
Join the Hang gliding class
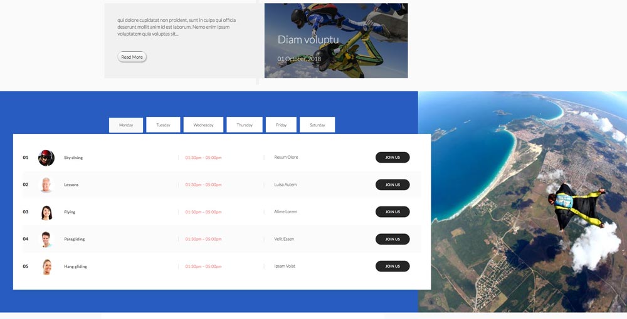coord(393,266)
